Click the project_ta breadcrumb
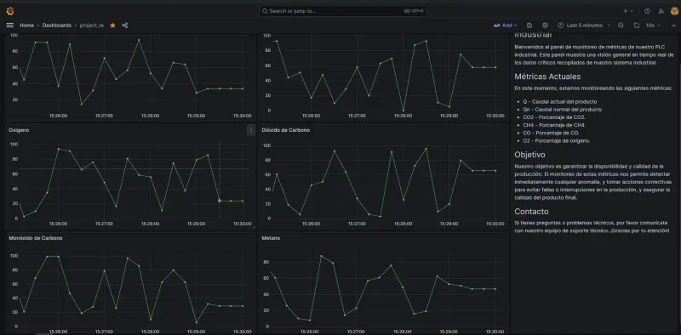Viewport: 681px width, 335px height. tap(92, 26)
